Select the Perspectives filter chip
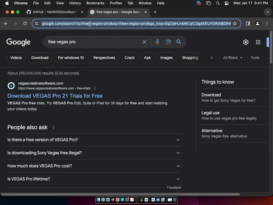Image resolution: width=273 pixels, height=205 pixels. (x=104, y=58)
